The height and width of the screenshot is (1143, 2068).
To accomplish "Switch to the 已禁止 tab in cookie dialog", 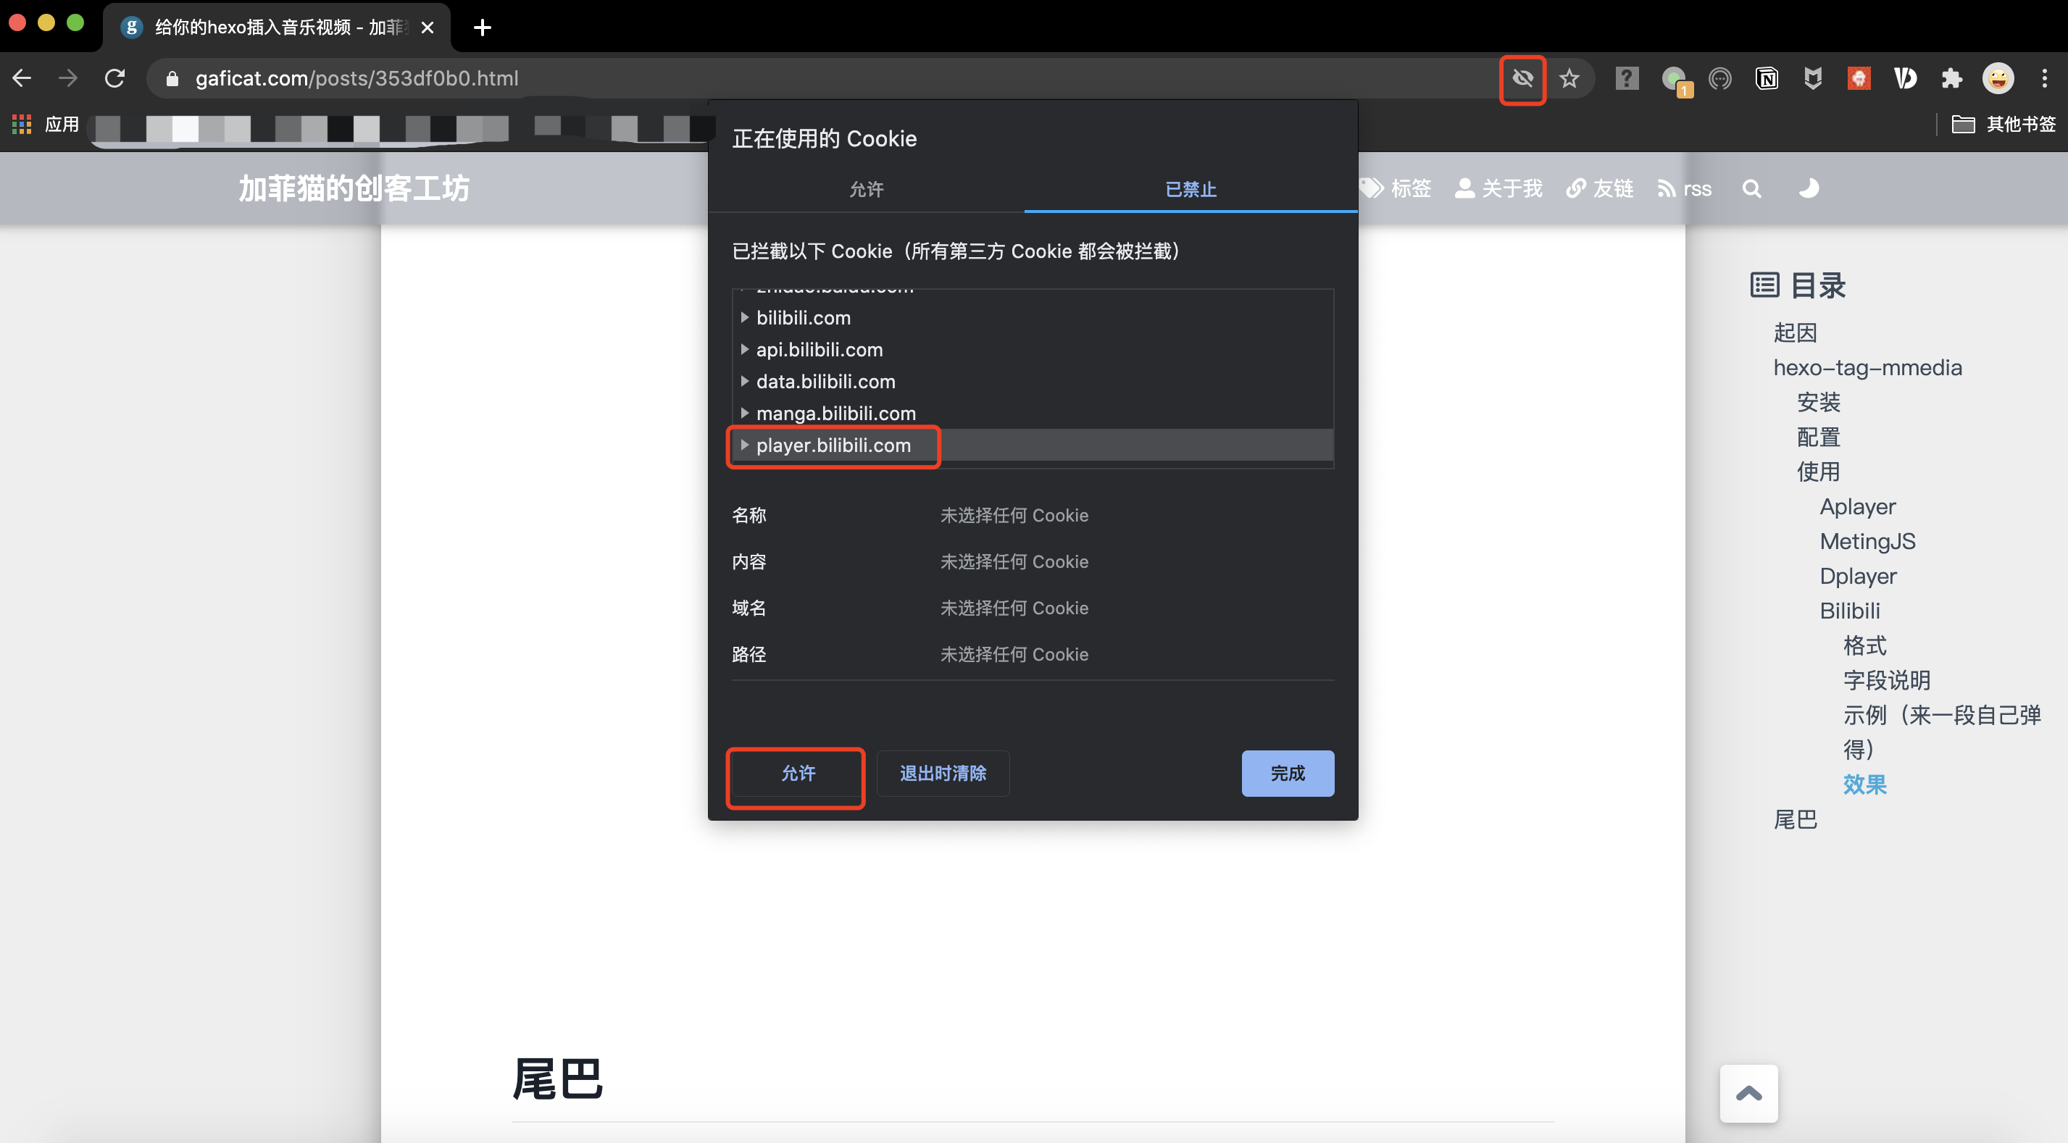I will [1191, 190].
